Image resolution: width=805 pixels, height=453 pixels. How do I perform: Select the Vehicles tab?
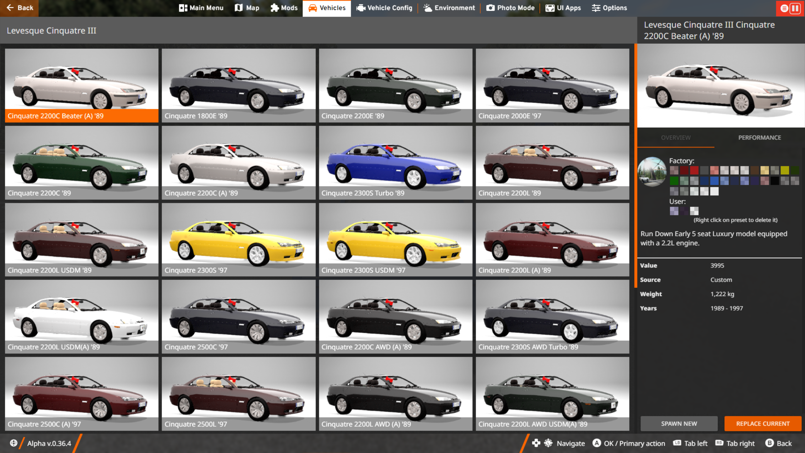tap(327, 8)
